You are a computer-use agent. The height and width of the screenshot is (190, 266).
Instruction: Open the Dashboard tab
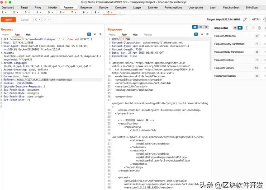[x=8, y=7]
